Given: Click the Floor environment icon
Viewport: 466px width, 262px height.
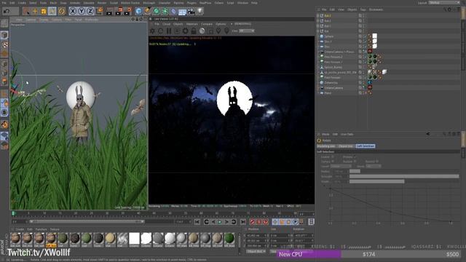Looking at the screenshot, I should tap(182, 12).
